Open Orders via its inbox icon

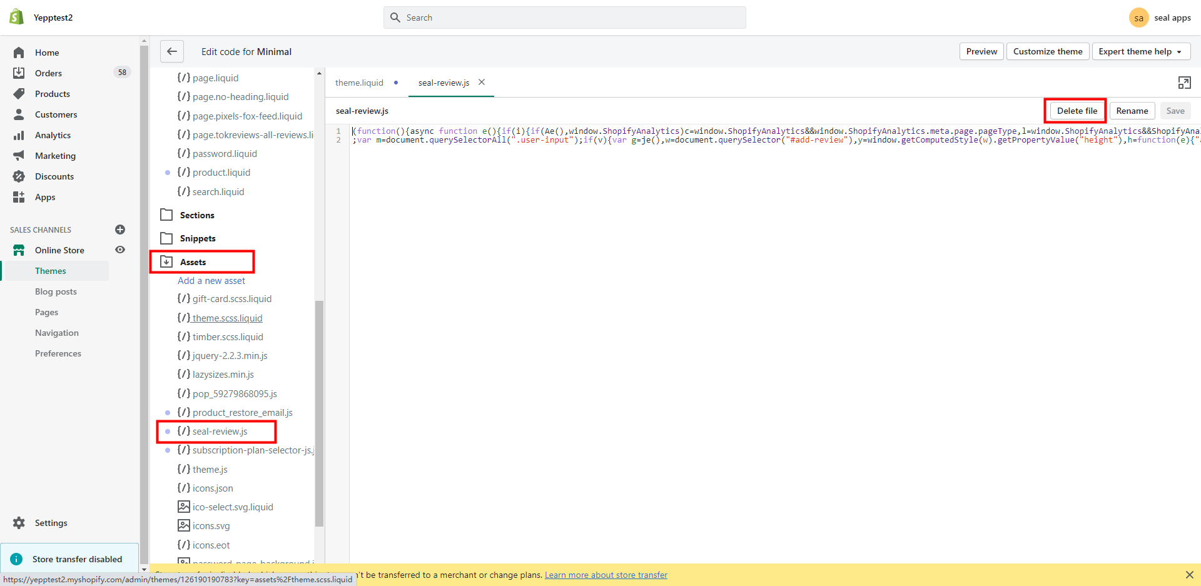[19, 73]
